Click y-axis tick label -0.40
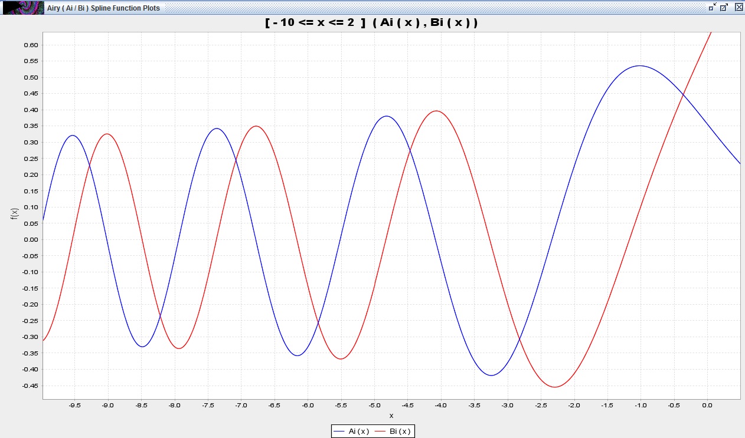Image resolution: width=745 pixels, height=438 pixels. click(30, 369)
